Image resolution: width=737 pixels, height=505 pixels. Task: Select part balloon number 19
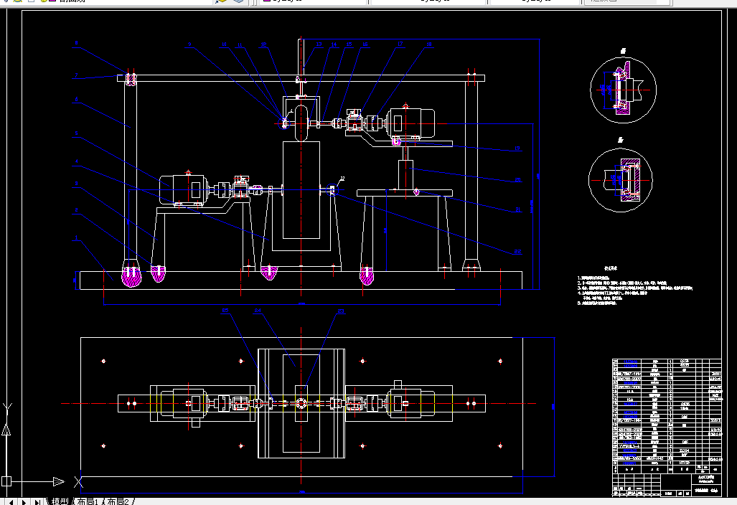click(x=517, y=148)
